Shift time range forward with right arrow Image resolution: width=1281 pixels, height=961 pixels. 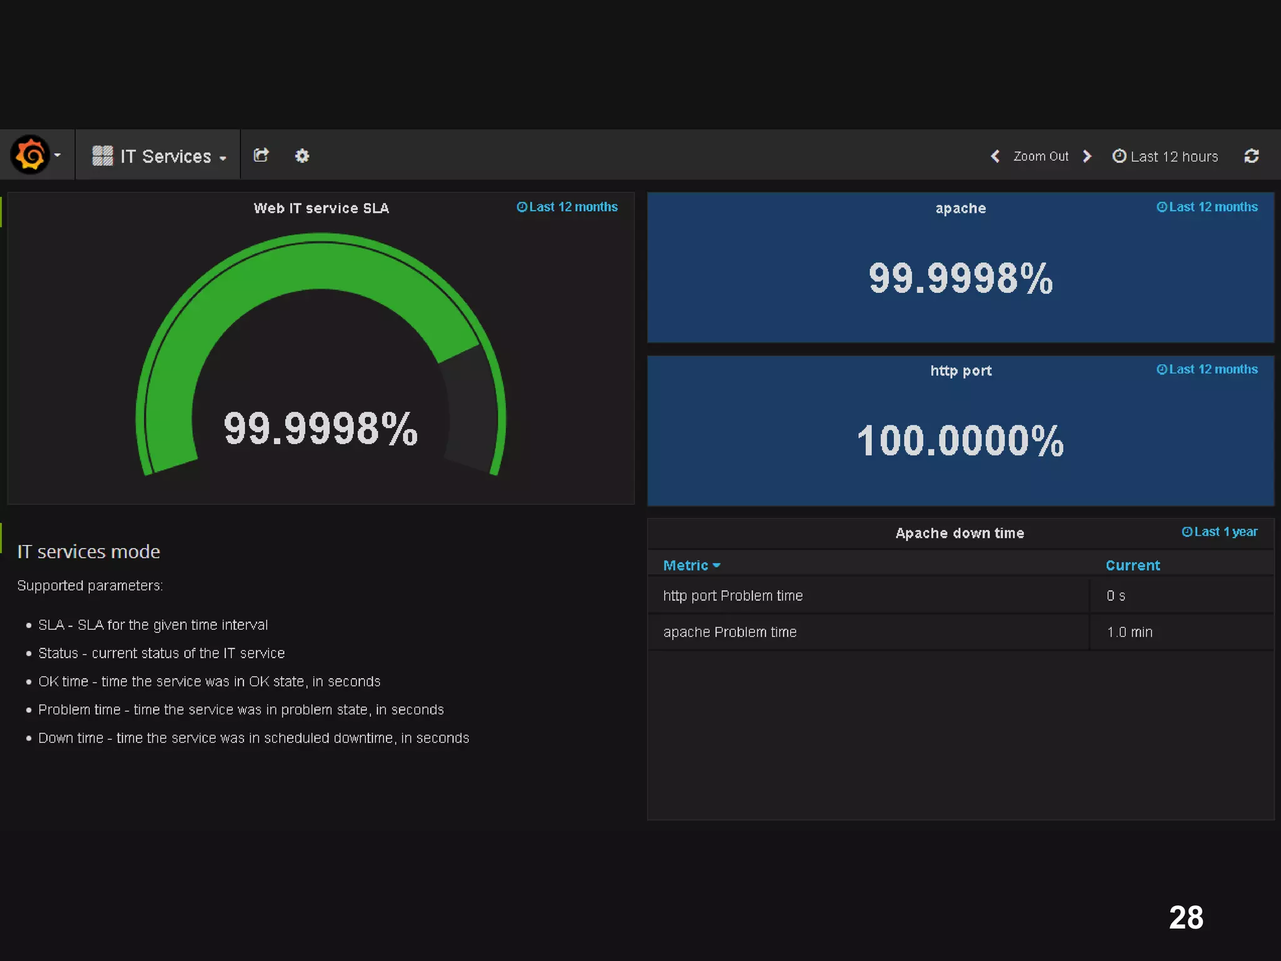pos(1087,156)
